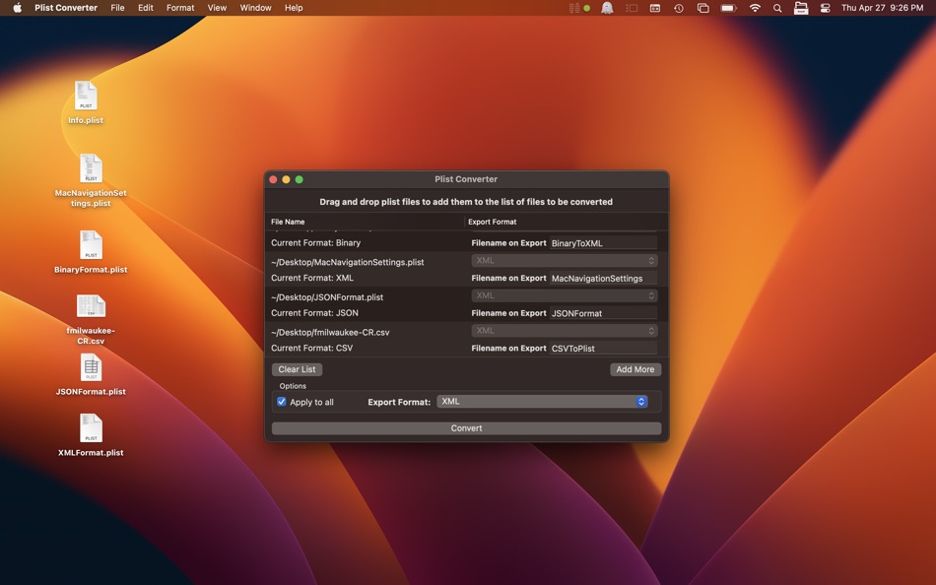Open the Wi-Fi status menu
936x585 pixels.
[755, 8]
